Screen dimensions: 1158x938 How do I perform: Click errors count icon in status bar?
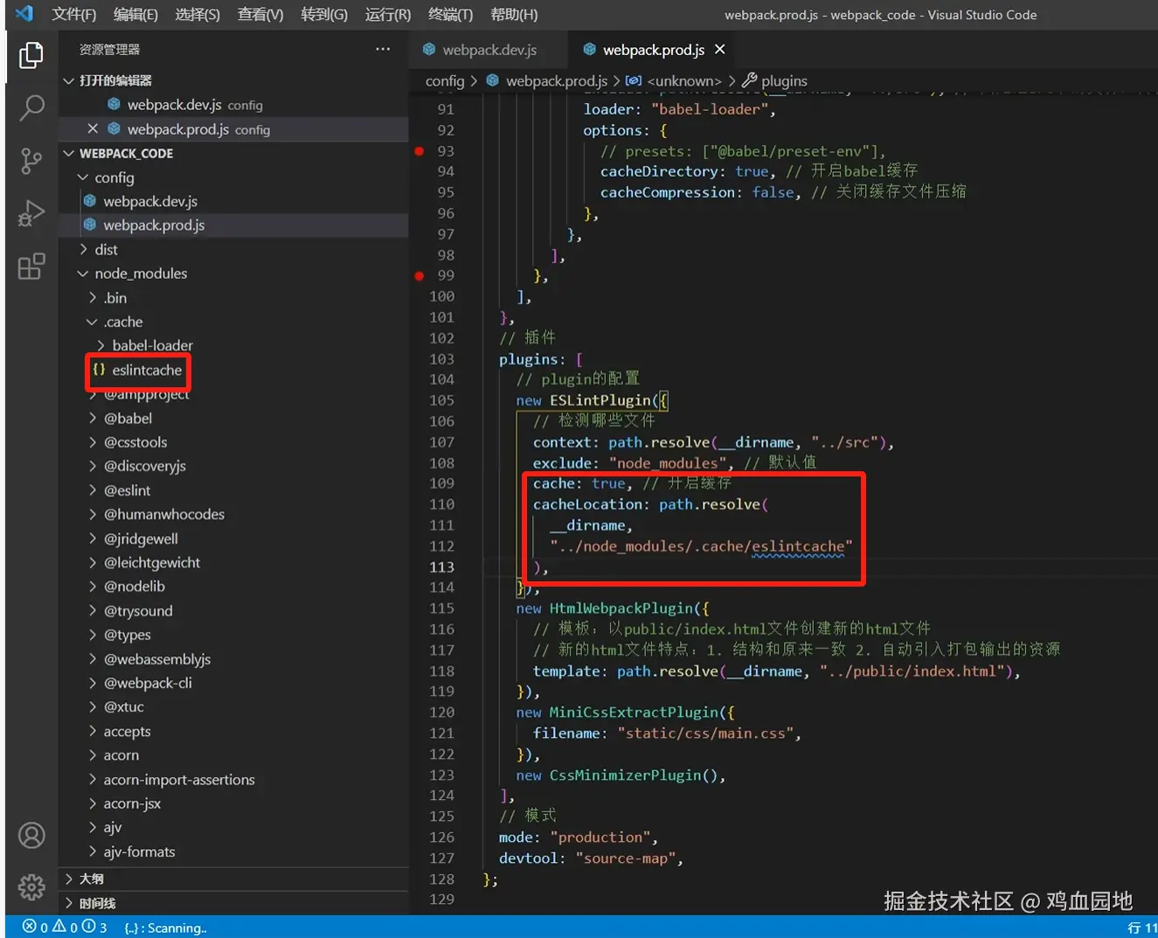point(30,927)
